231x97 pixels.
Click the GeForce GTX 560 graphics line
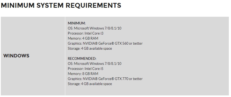coord(105,43)
